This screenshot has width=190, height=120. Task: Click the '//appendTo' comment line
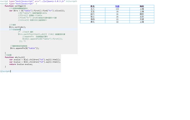(35, 36)
